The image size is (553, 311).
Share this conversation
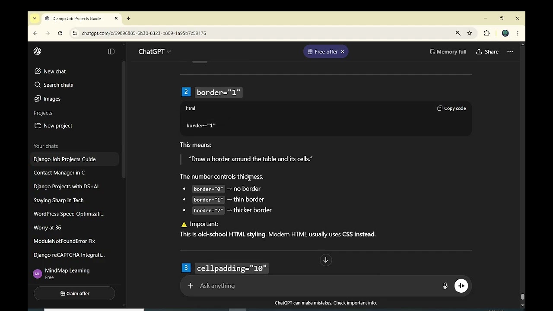(487, 52)
